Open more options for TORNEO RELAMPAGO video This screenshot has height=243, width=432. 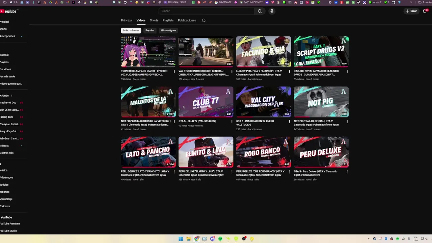click(174, 71)
